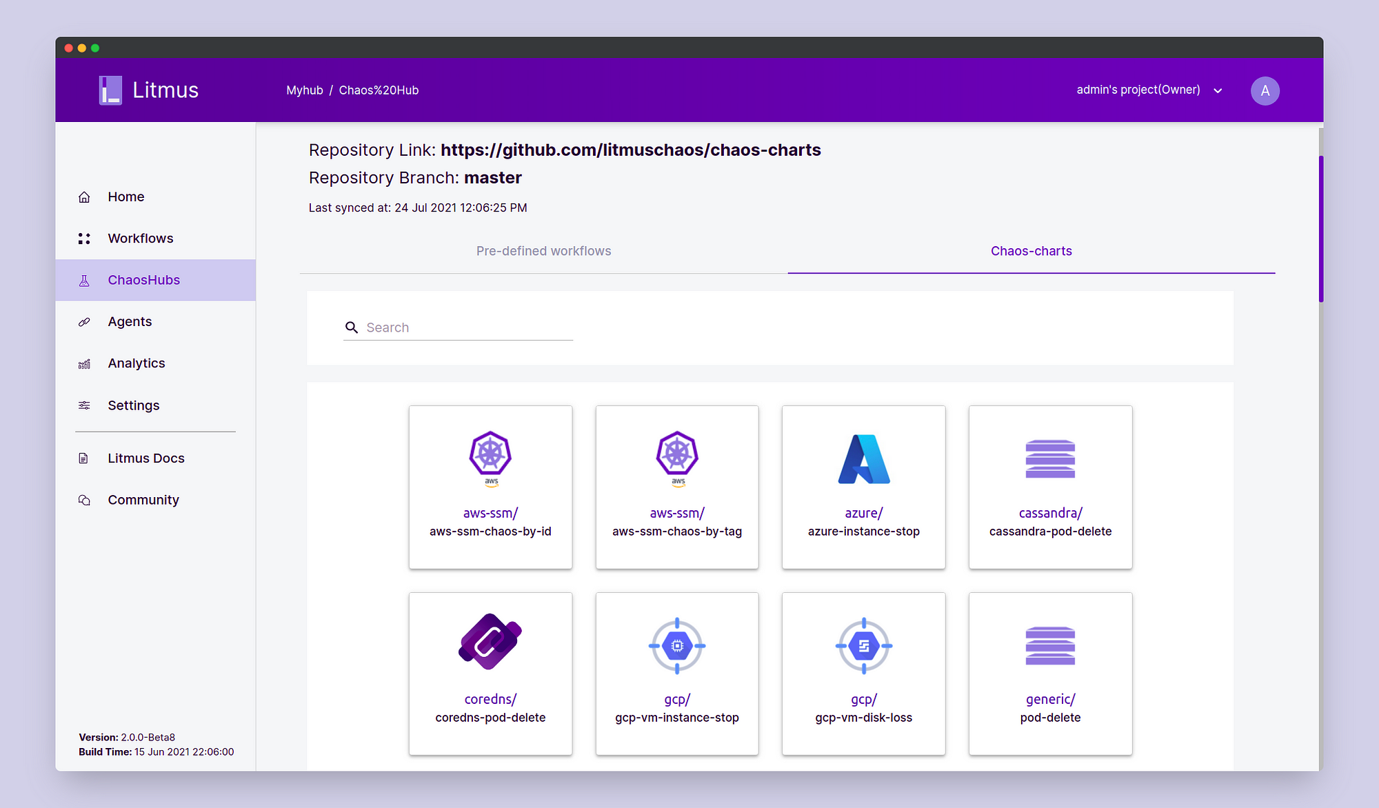The width and height of the screenshot is (1379, 808).
Task: Select the Chaos-charts tab
Action: tap(1031, 251)
